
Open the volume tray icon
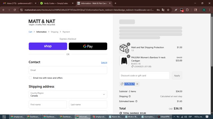coord(186,117)
